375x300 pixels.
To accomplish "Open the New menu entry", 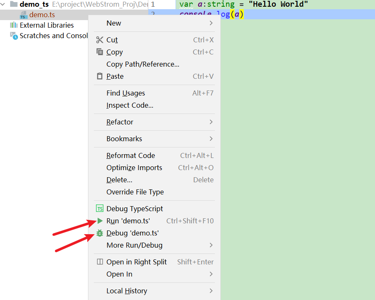I will coord(154,23).
